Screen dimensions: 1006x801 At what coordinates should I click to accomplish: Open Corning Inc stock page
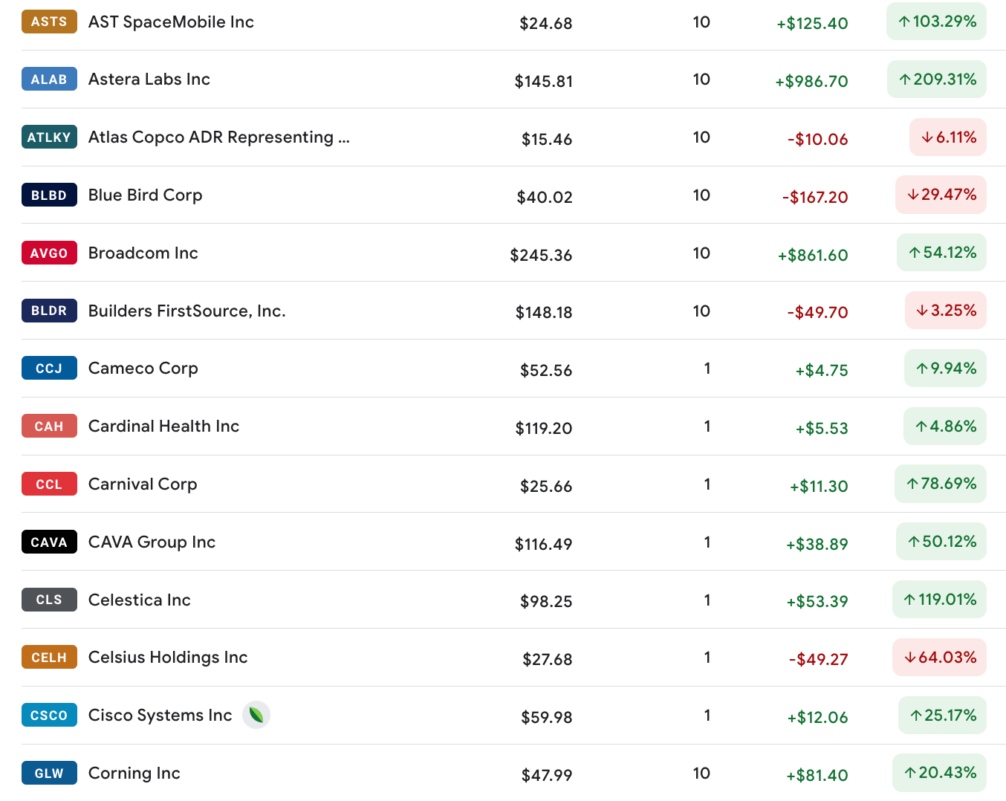[x=134, y=773]
